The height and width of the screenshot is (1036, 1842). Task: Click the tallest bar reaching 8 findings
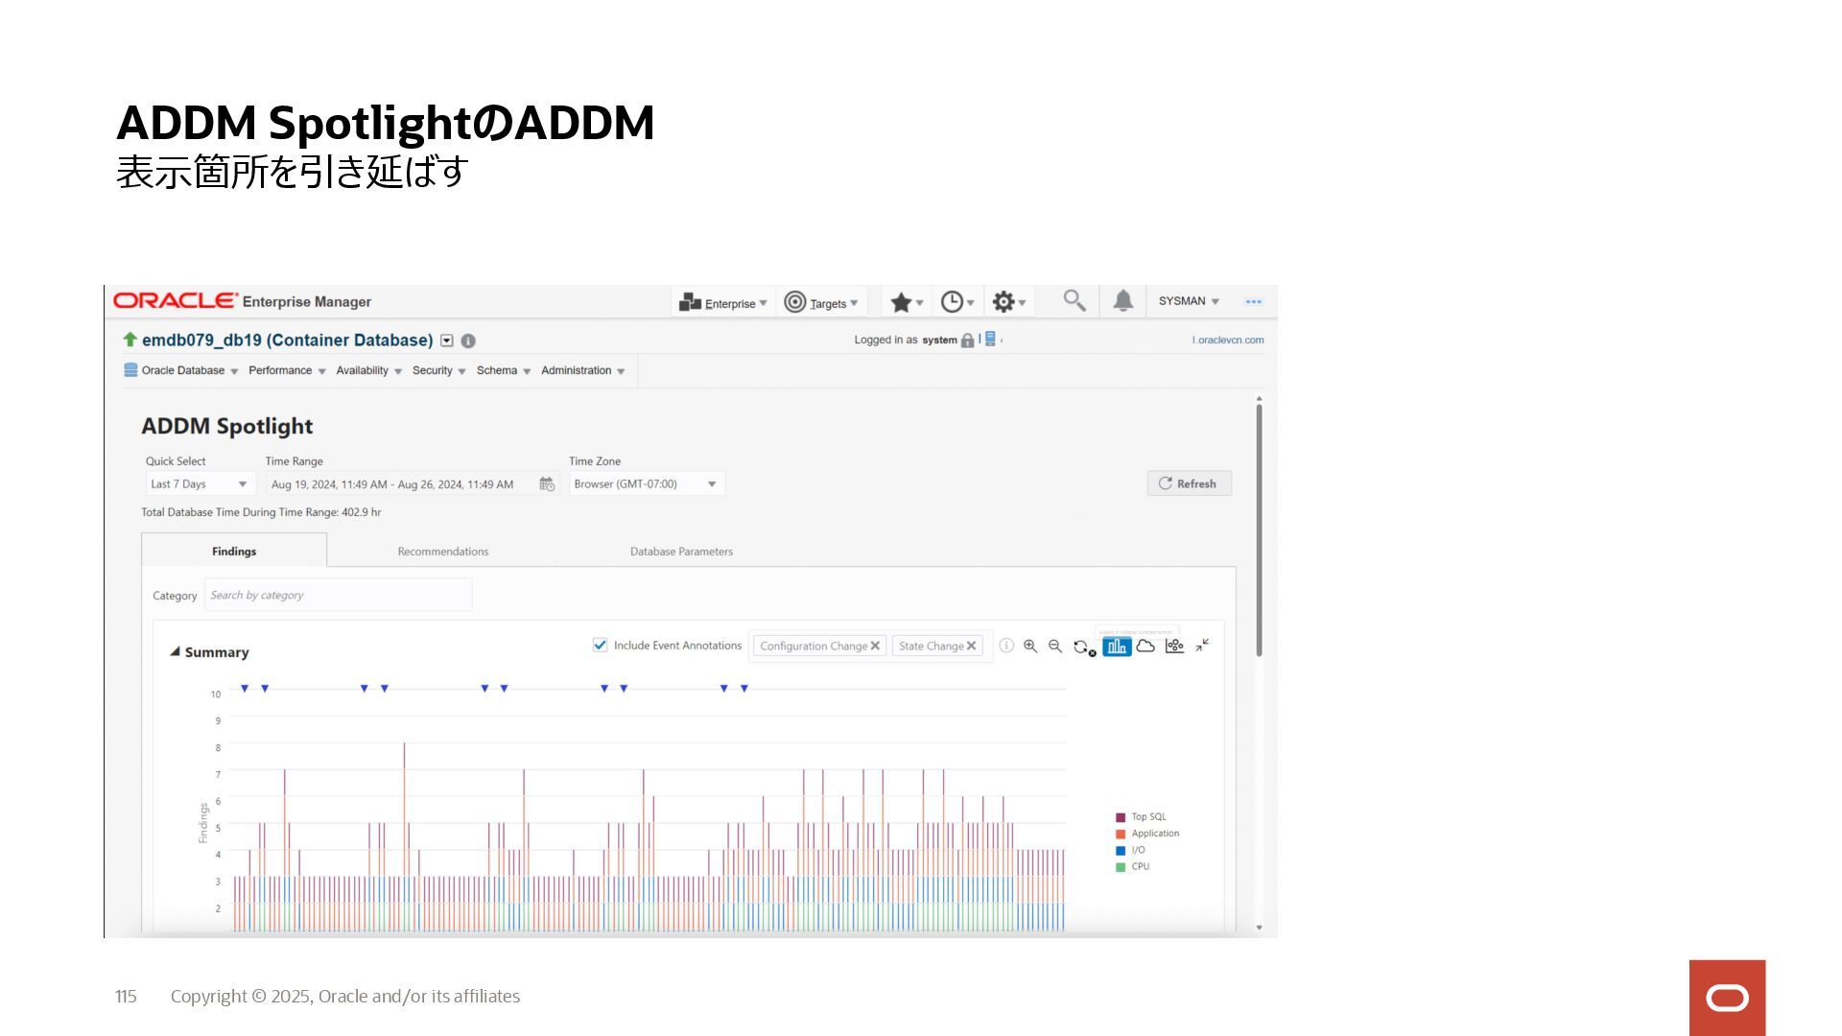(x=404, y=835)
